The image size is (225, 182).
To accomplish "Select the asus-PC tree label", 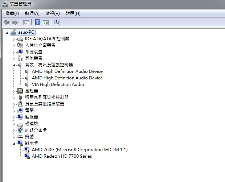I will [x=26, y=32].
